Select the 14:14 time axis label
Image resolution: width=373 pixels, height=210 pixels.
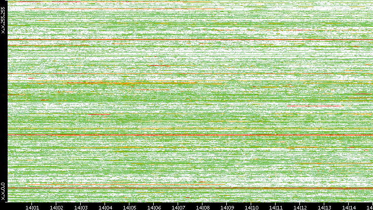point(349,207)
